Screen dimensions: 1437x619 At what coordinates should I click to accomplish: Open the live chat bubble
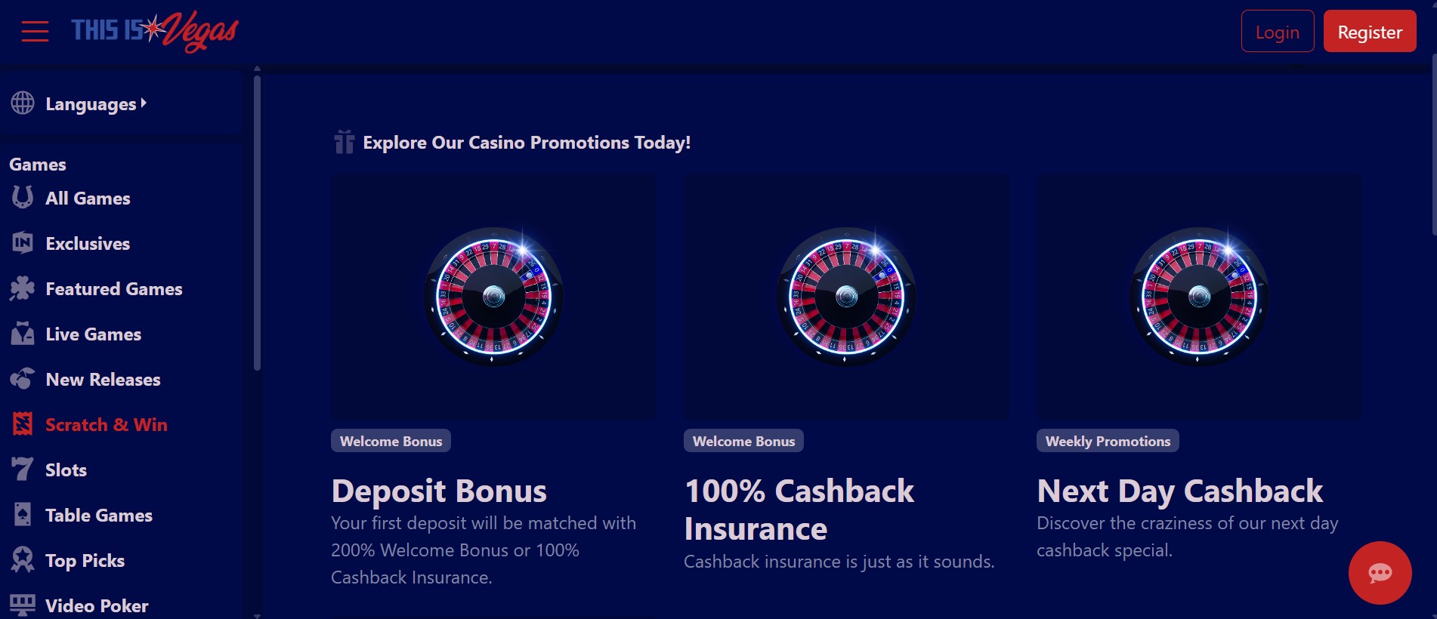click(1380, 573)
